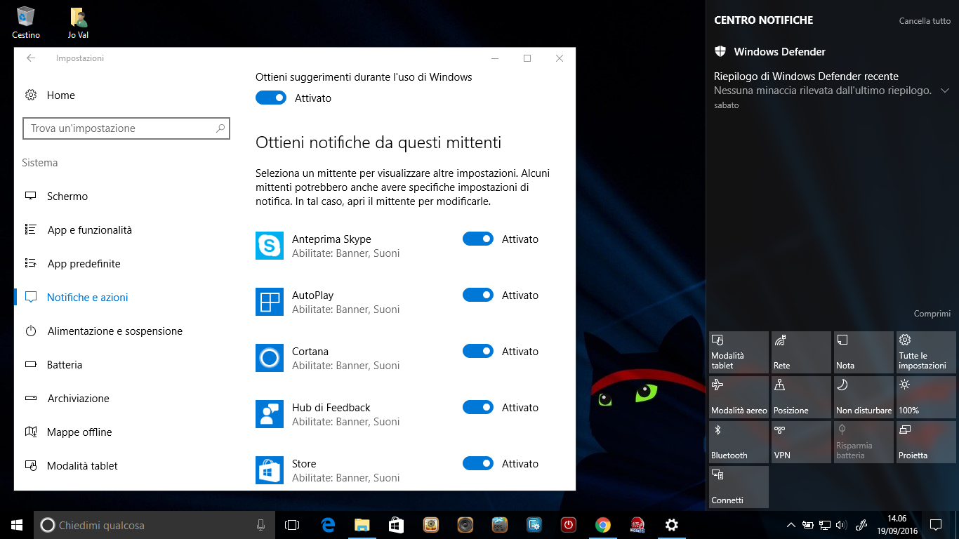Expand the Windows Defender notification chevron
Image resolution: width=959 pixels, height=539 pixels.
click(945, 91)
